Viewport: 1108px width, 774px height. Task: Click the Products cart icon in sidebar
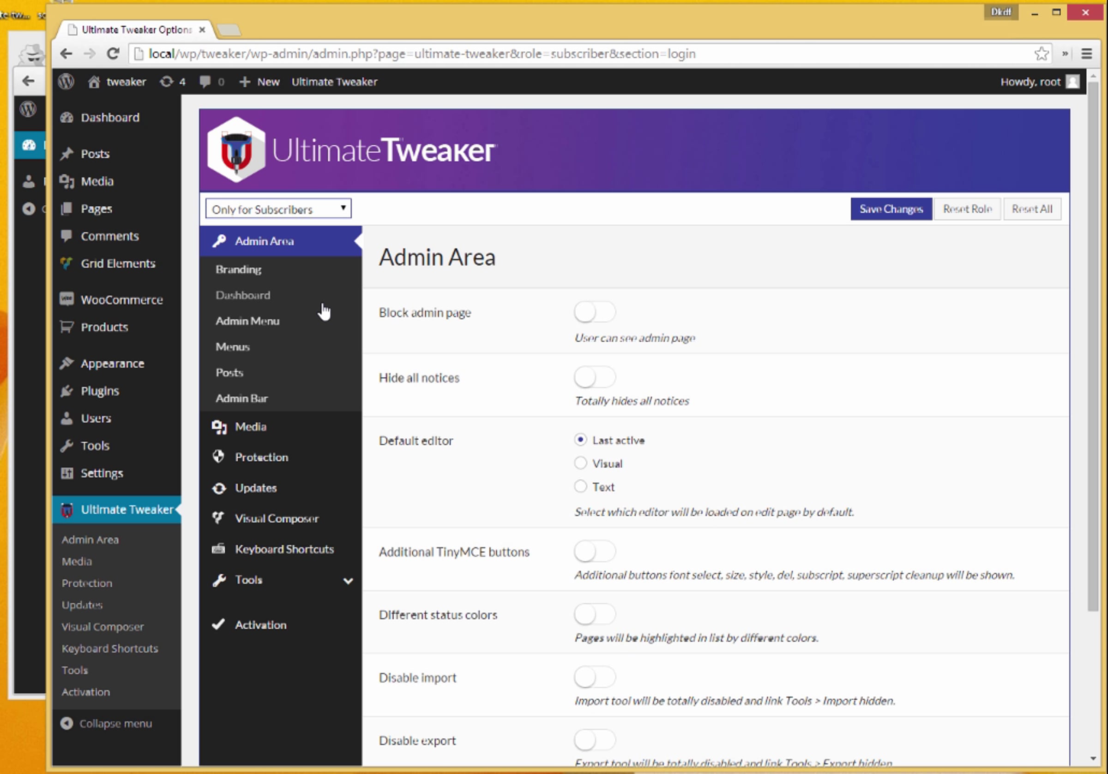click(66, 327)
